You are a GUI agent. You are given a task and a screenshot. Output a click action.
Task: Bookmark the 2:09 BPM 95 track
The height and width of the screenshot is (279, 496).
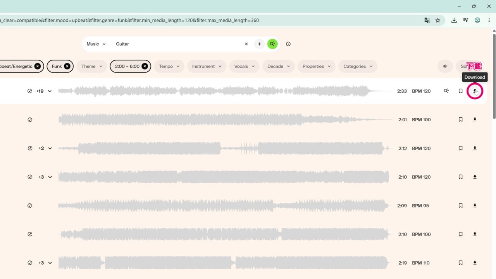[460, 206]
